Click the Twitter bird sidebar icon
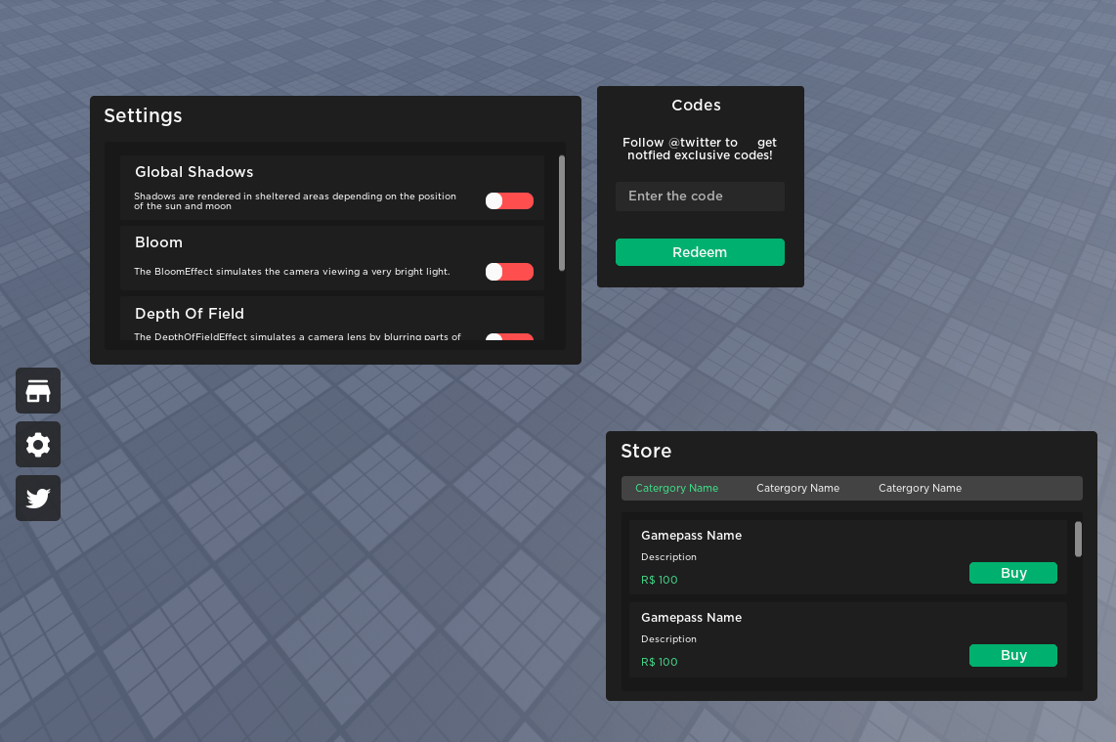Viewport: 1116px width, 742px height. [x=37, y=498]
